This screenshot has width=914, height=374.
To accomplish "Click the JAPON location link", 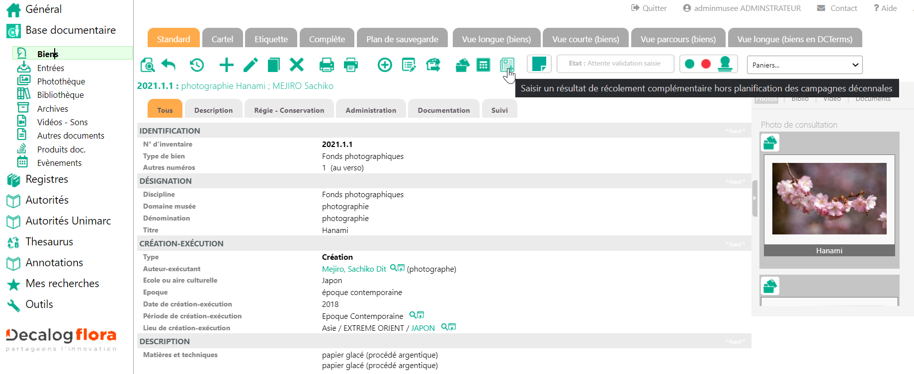I will [x=422, y=328].
